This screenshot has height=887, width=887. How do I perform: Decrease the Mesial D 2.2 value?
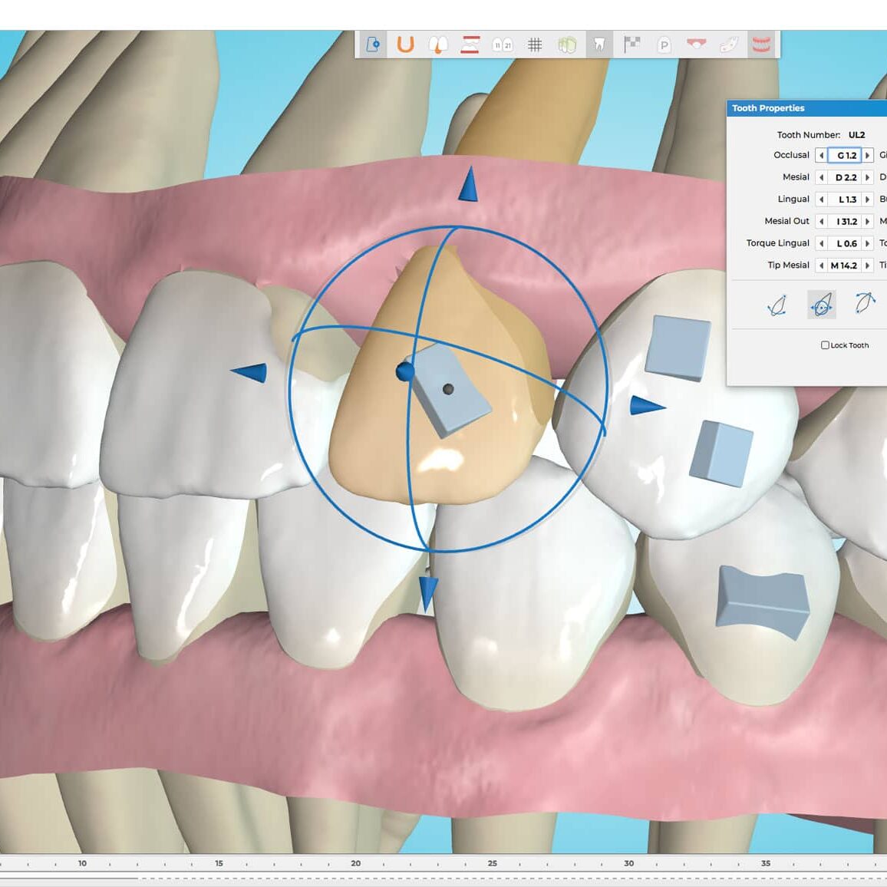click(823, 176)
